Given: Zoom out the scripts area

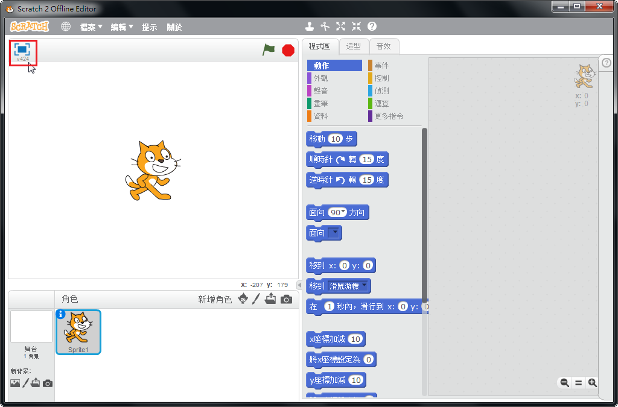Looking at the screenshot, I should coord(564,383).
